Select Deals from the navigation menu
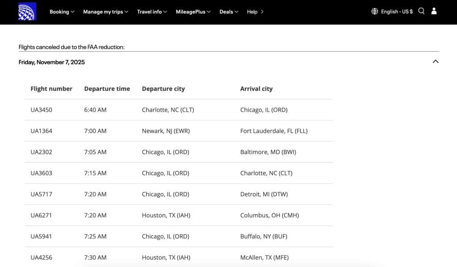 226,12
